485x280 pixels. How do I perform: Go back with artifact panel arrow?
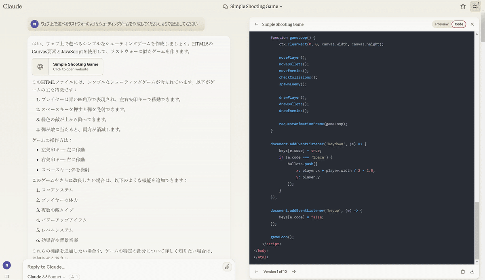[x=256, y=24]
